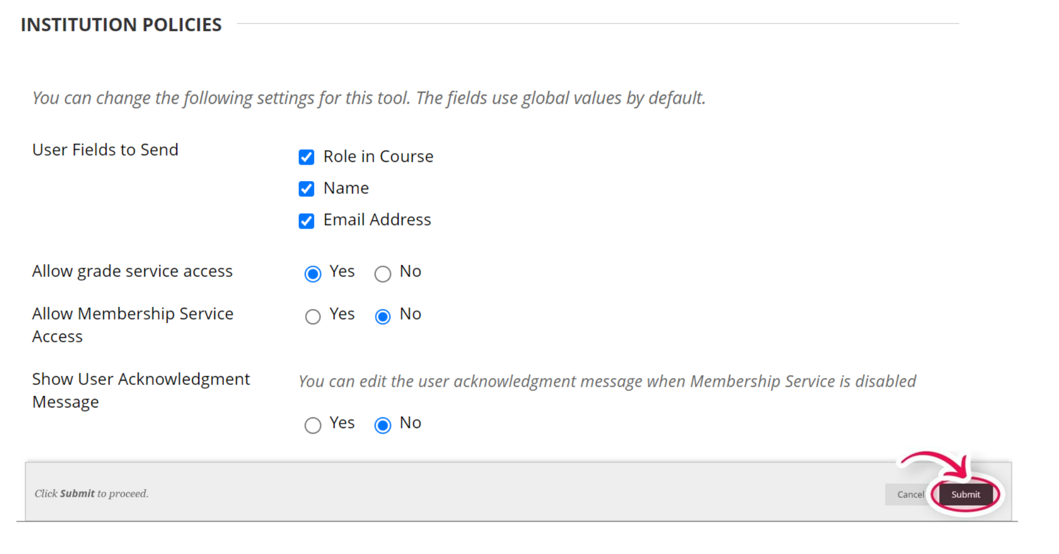The height and width of the screenshot is (554, 1059).
Task: Click the 'Allow Membership Service Access' label
Action: [133, 324]
